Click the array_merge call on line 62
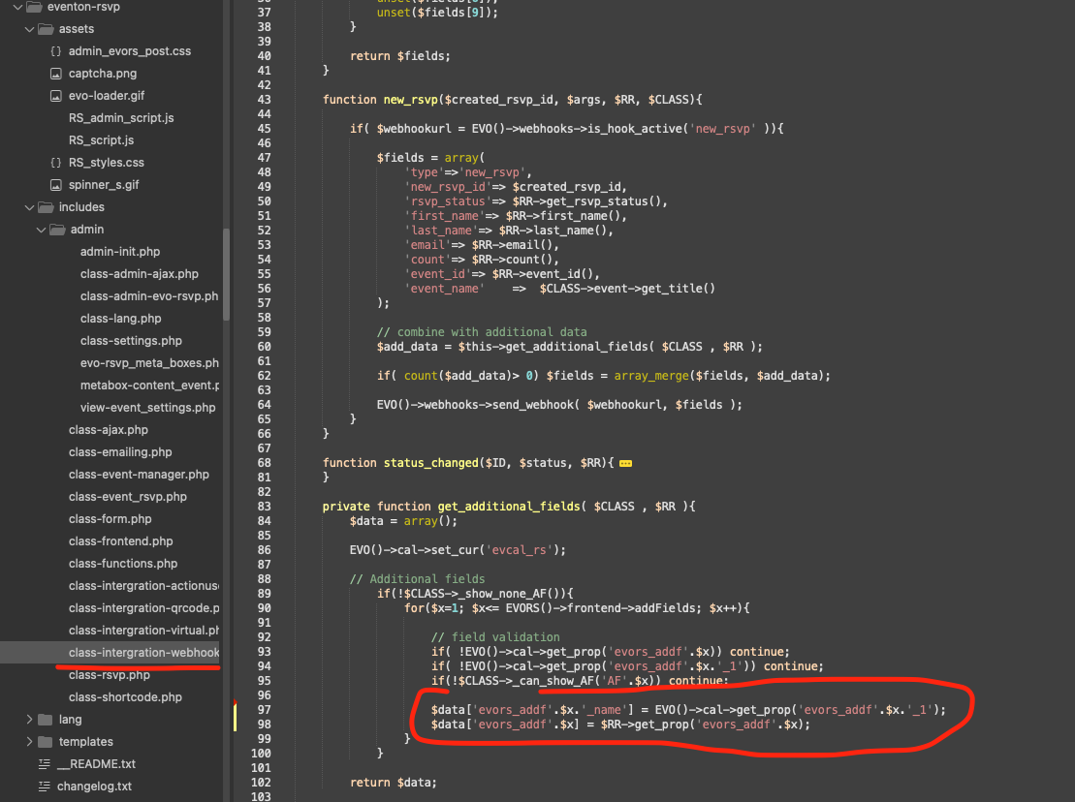 (x=650, y=375)
